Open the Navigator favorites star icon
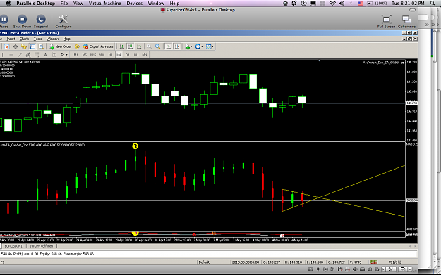Image resolution: width=441 pixels, height=275 pixels. (24, 46)
